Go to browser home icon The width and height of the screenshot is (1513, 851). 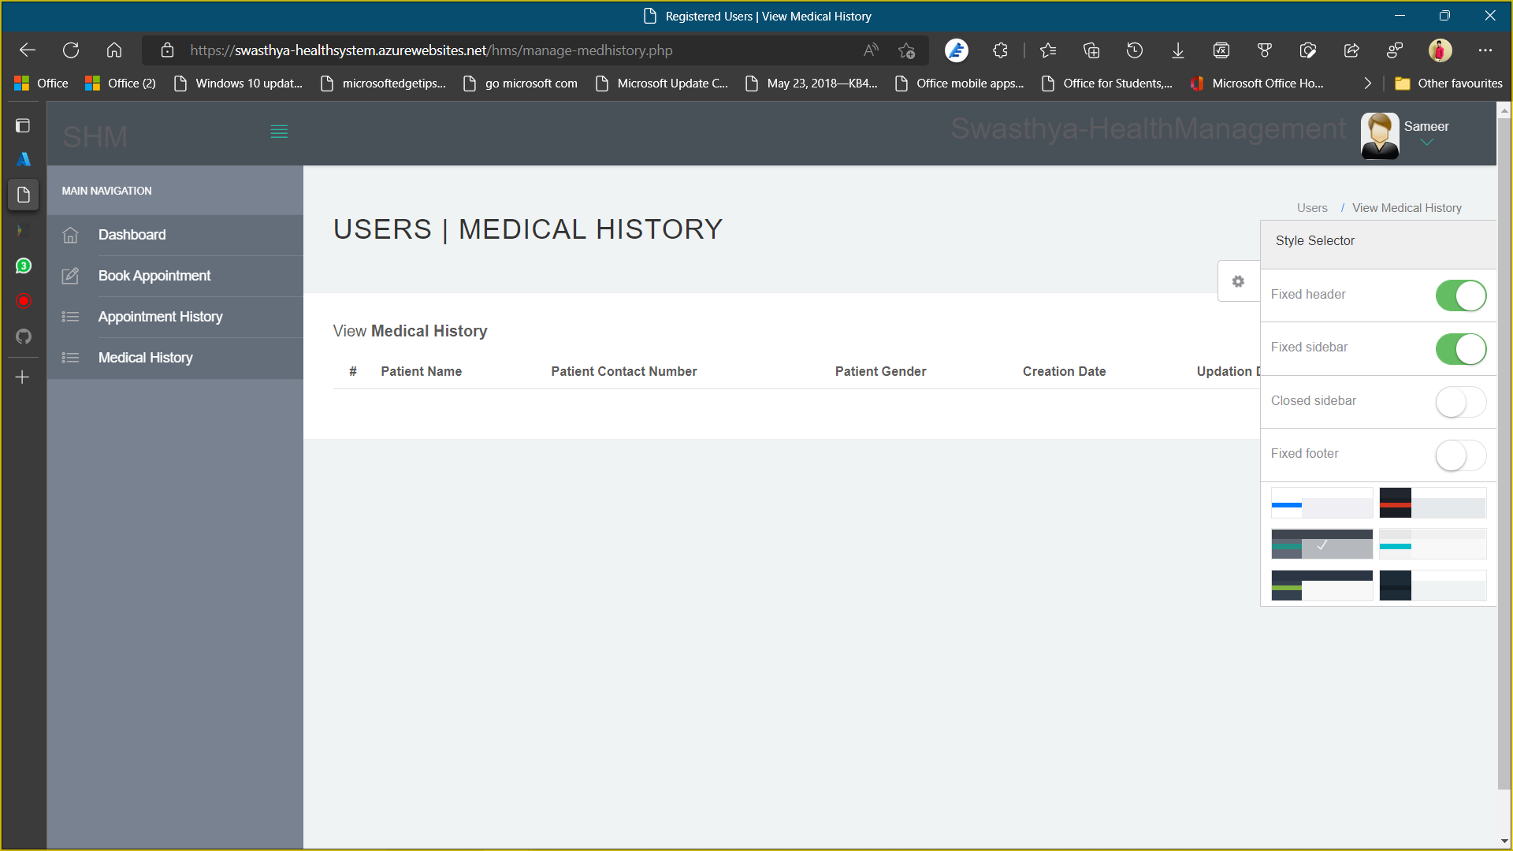point(114,50)
